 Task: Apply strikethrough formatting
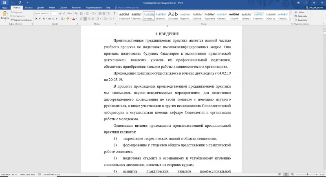[49, 19]
